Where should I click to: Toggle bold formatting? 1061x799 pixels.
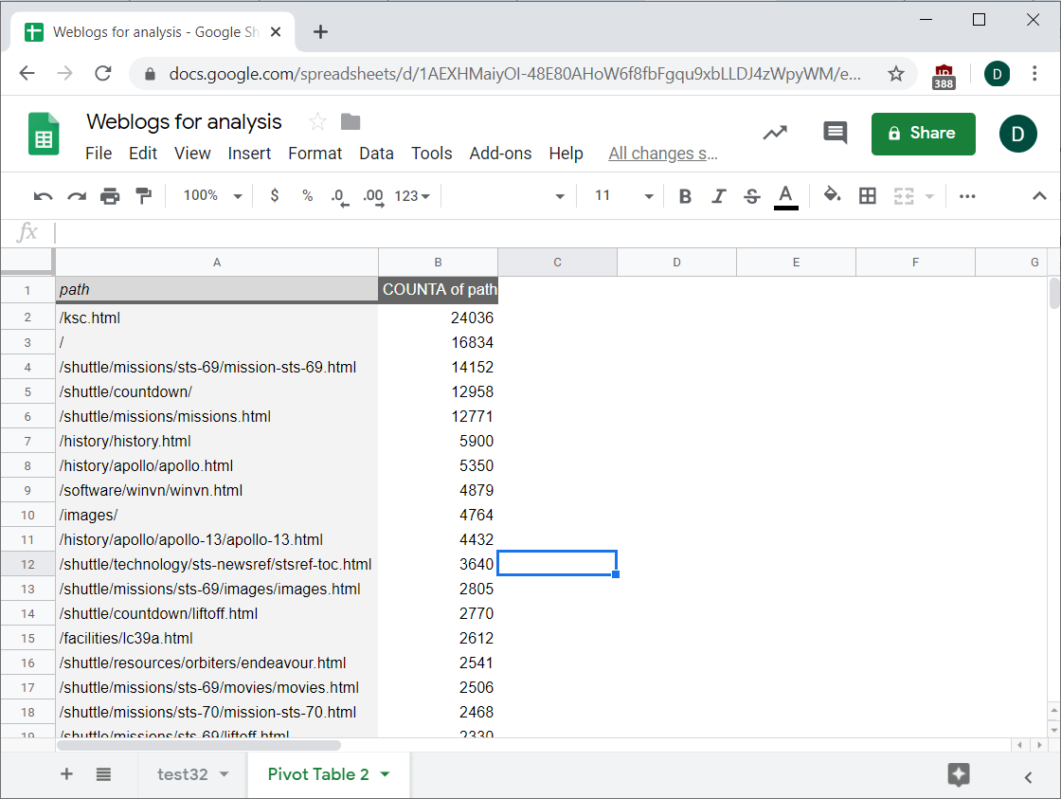pos(685,196)
